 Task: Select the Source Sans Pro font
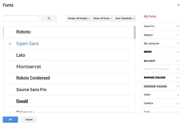coord(68,90)
